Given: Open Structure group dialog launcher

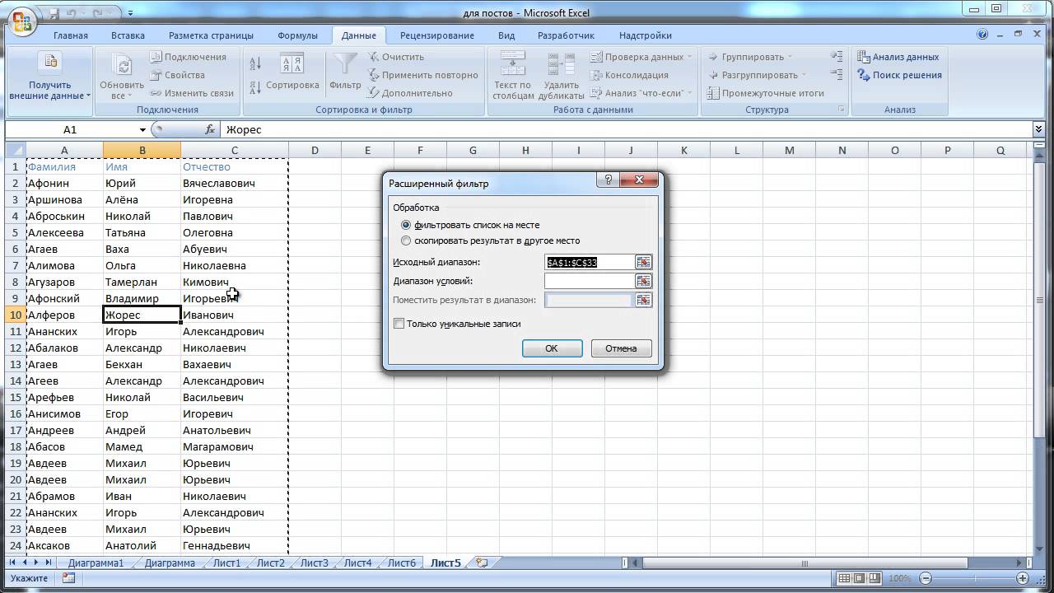Looking at the screenshot, I should click(842, 110).
